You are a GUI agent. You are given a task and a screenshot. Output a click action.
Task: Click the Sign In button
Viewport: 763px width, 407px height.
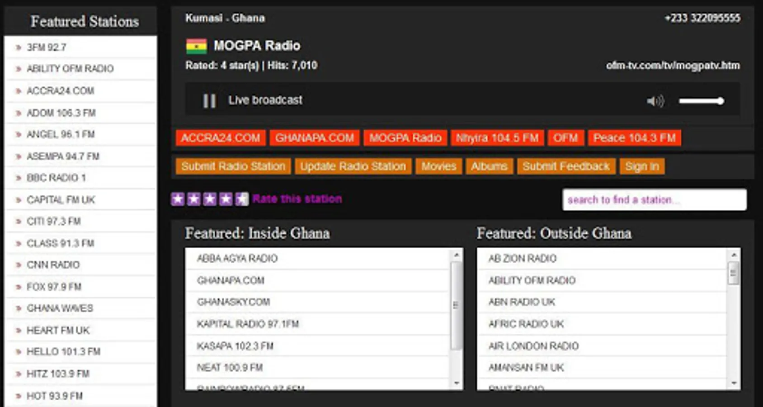642,166
